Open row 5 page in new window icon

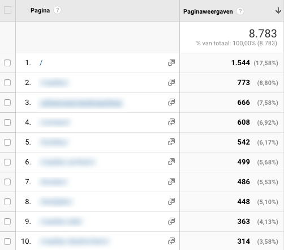171,142
